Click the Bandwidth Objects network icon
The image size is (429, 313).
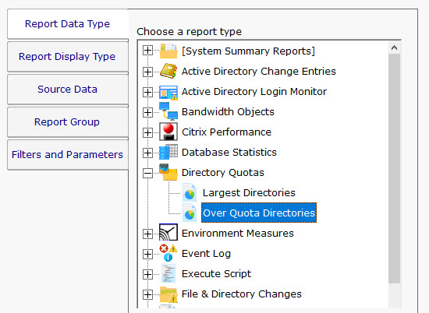click(168, 111)
